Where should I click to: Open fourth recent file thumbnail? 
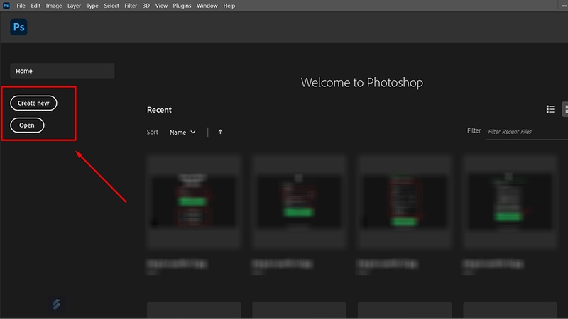click(x=510, y=202)
